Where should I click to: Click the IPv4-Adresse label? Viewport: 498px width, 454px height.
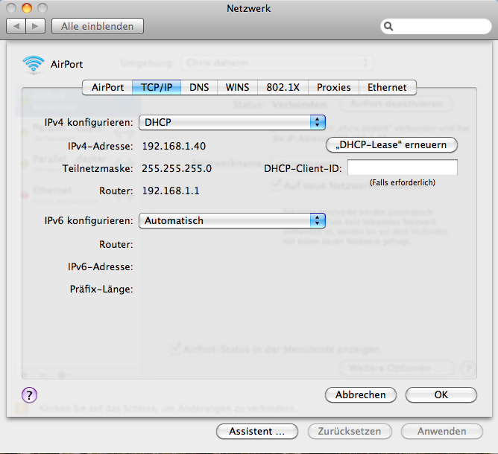pyautogui.click(x=101, y=146)
